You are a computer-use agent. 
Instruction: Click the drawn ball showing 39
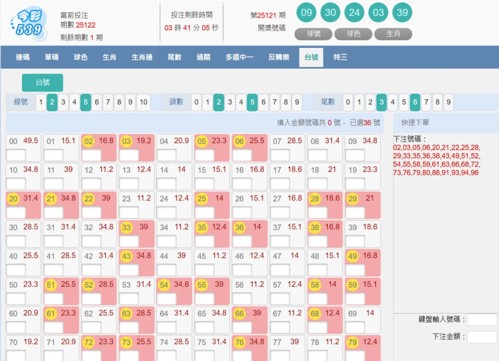(402, 13)
